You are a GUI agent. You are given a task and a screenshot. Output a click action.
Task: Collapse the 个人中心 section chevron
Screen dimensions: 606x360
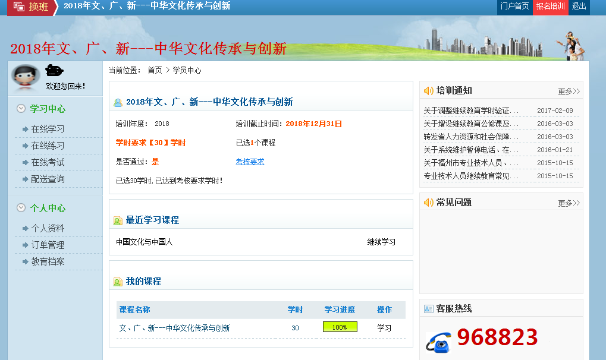pos(21,208)
